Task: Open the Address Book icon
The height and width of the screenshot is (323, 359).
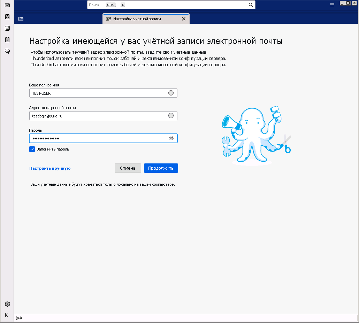Action: tap(7, 17)
